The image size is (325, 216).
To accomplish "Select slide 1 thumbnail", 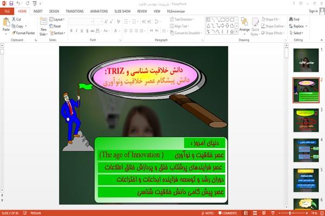I will click(x=306, y=60).
